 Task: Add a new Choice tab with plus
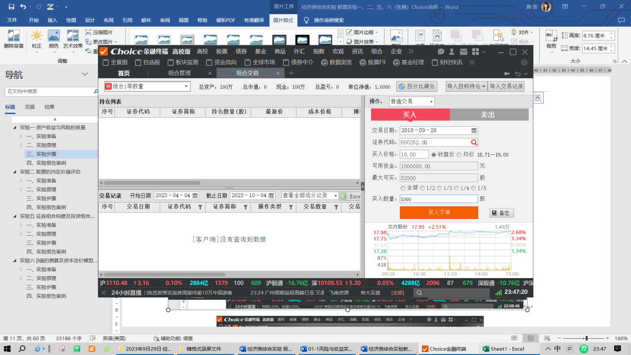291,73
